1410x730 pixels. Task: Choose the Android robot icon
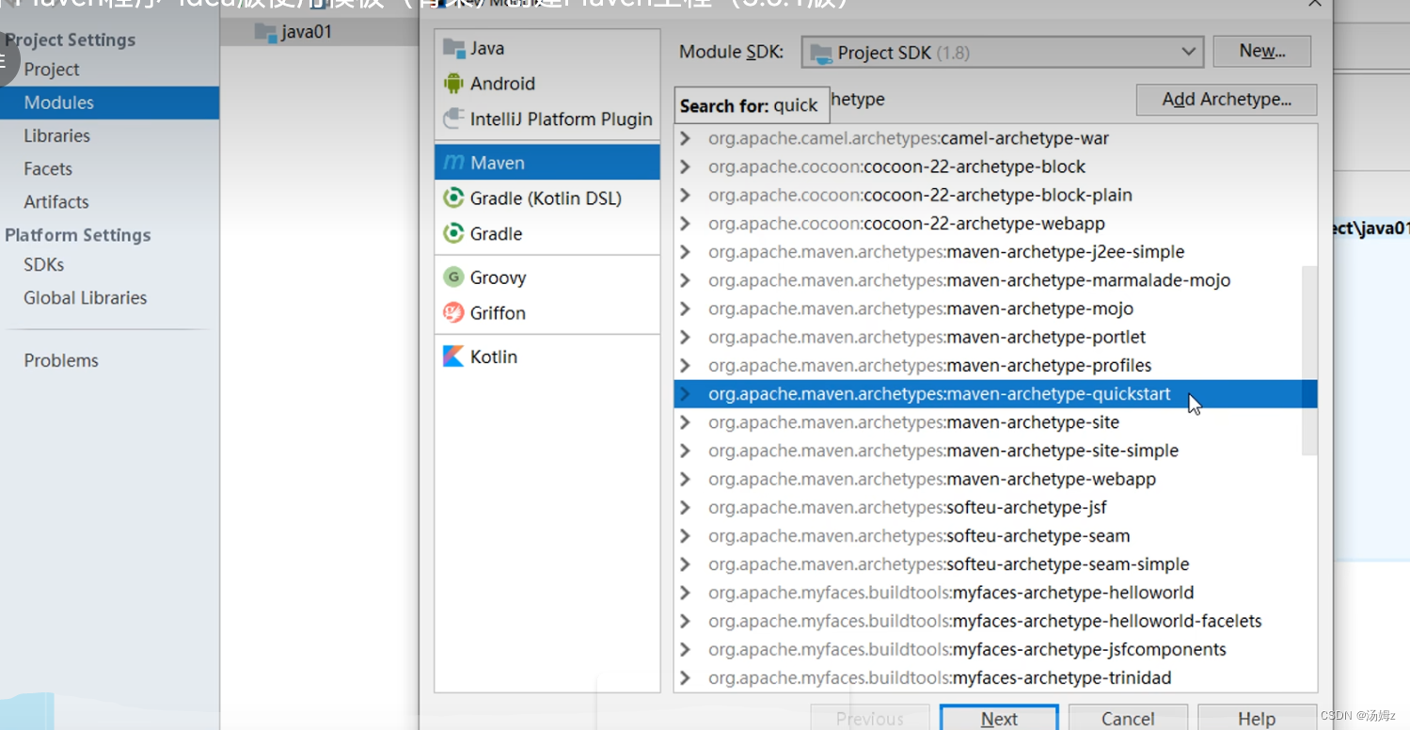tap(453, 84)
